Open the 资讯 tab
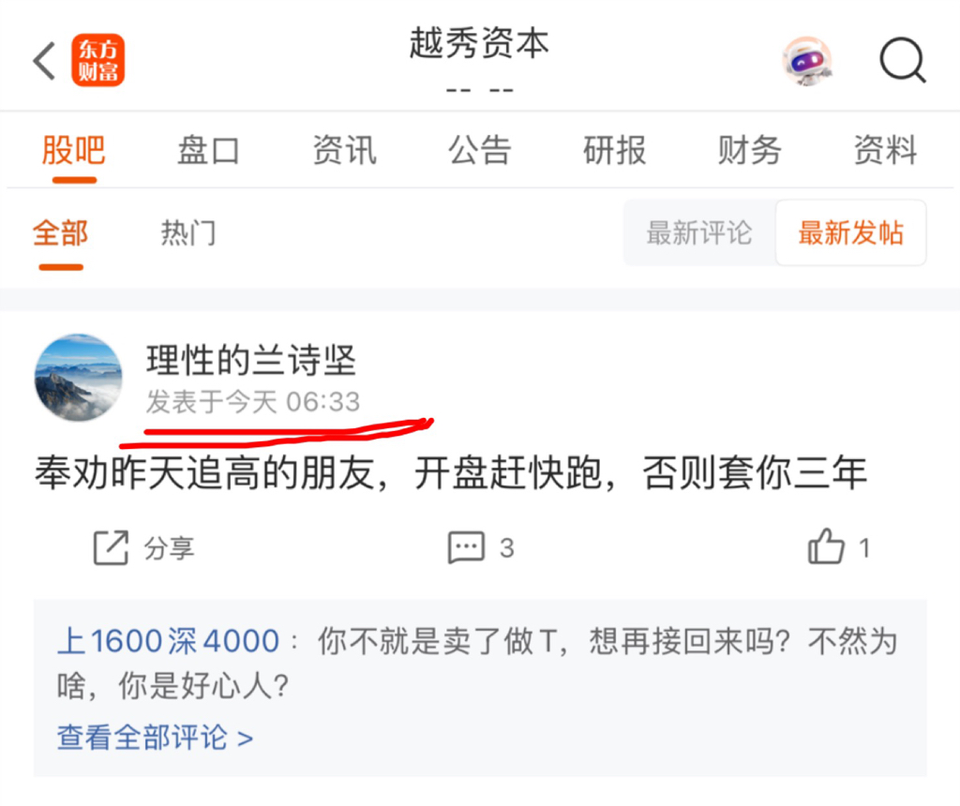Viewport: 960px width, 806px height. pyautogui.click(x=344, y=150)
